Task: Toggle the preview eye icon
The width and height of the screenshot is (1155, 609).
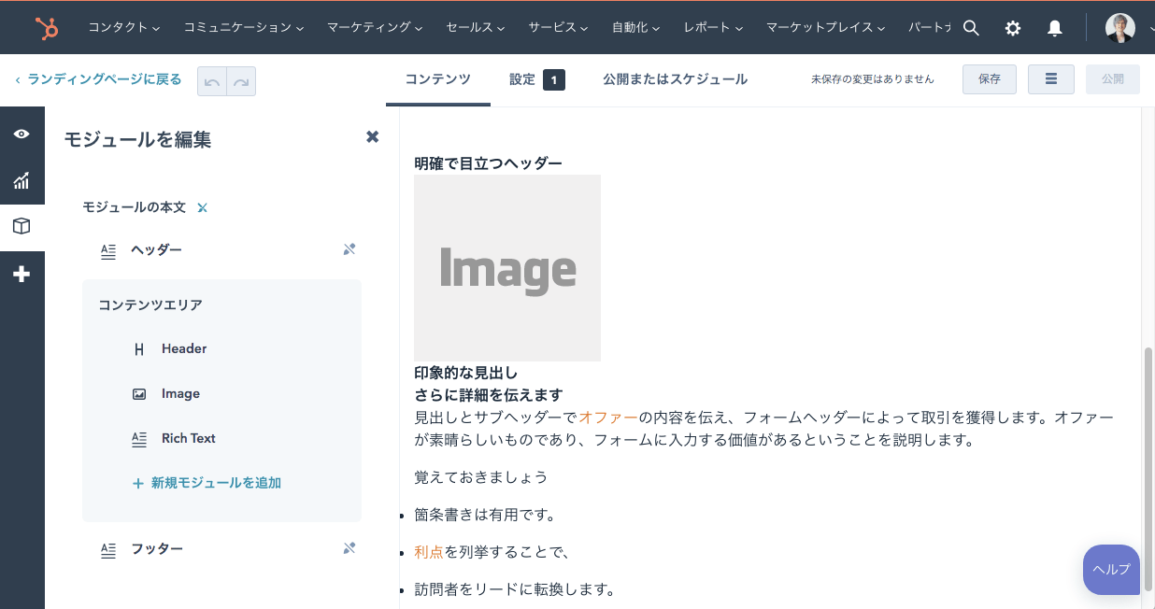Action: pyautogui.click(x=21, y=135)
